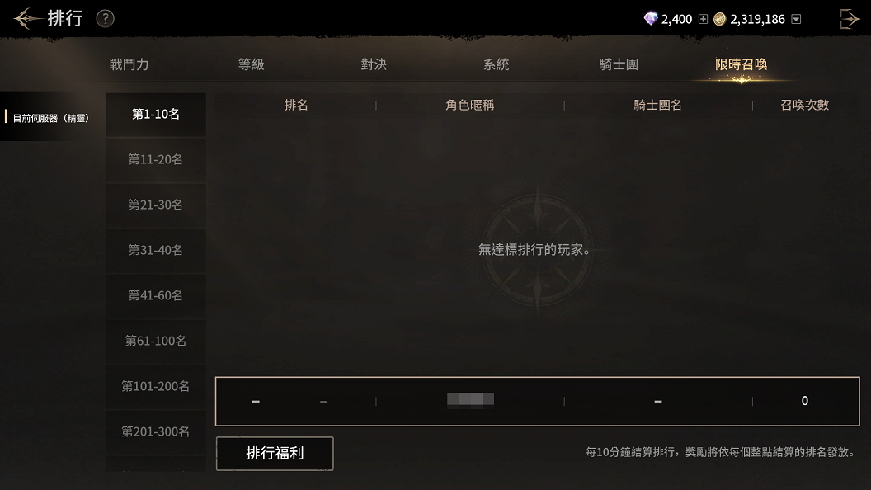Expand the gold coin dropdown arrow
Screen dimensions: 871x490
796,20
